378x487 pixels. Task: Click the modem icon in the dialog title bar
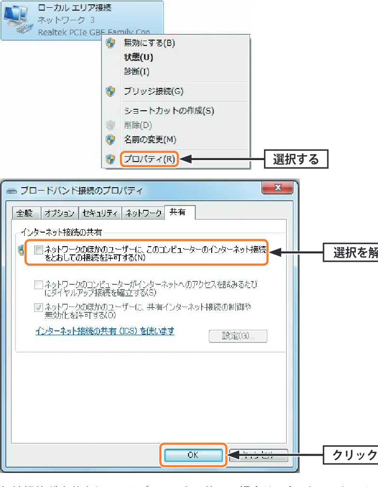(x=12, y=191)
